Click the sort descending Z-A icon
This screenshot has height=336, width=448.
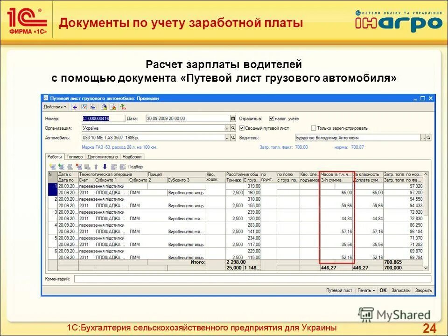(123, 167)
